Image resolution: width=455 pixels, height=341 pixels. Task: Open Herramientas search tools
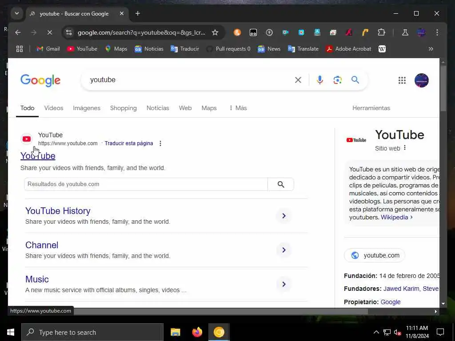(371, 108)
